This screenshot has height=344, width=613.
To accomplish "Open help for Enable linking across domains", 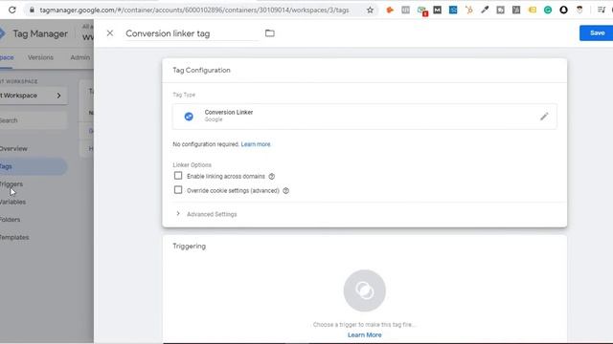I will click(x=272, y=176).
